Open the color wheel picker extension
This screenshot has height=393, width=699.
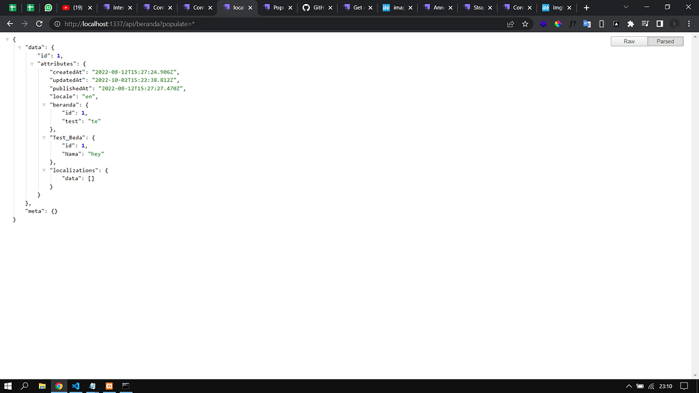(x=558, y=24)
